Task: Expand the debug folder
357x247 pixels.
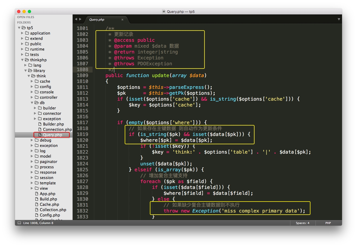Action: tap(32, 140)
